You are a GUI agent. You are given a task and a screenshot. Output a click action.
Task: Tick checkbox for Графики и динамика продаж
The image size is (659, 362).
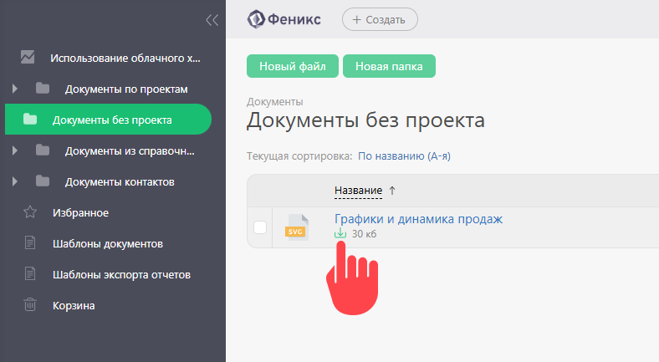point(260,227)
